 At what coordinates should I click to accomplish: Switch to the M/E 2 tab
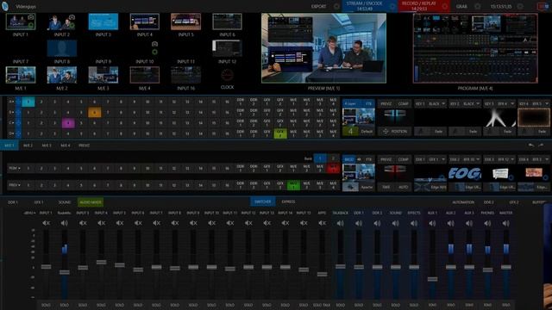(x=28, y=146)
